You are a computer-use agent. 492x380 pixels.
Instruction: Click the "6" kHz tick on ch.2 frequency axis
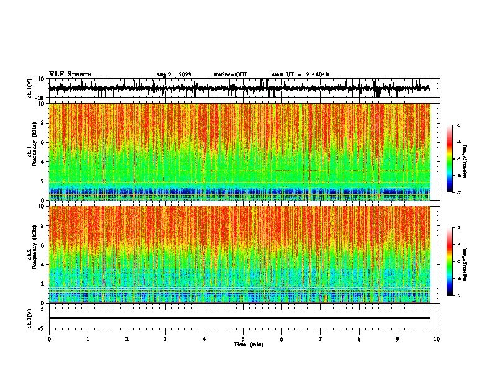[x=43, y=245]
